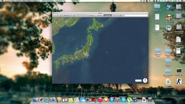Open yellow Stickies notes in the Dock
185x104 pixels.
coord(71,100)
